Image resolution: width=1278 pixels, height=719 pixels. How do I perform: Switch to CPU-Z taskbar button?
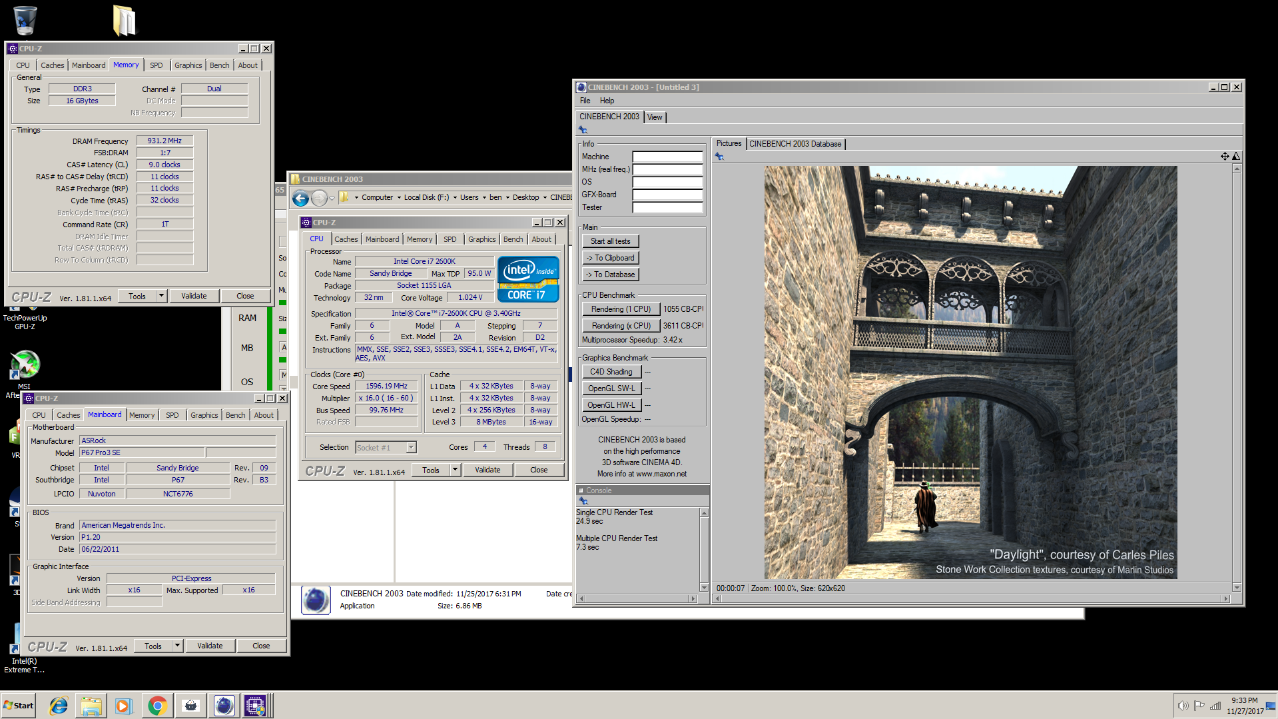click(256, 706)
